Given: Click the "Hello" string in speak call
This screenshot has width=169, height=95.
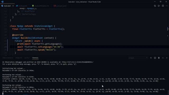Looking at the screenshot, I should click(x=49, y=50).
